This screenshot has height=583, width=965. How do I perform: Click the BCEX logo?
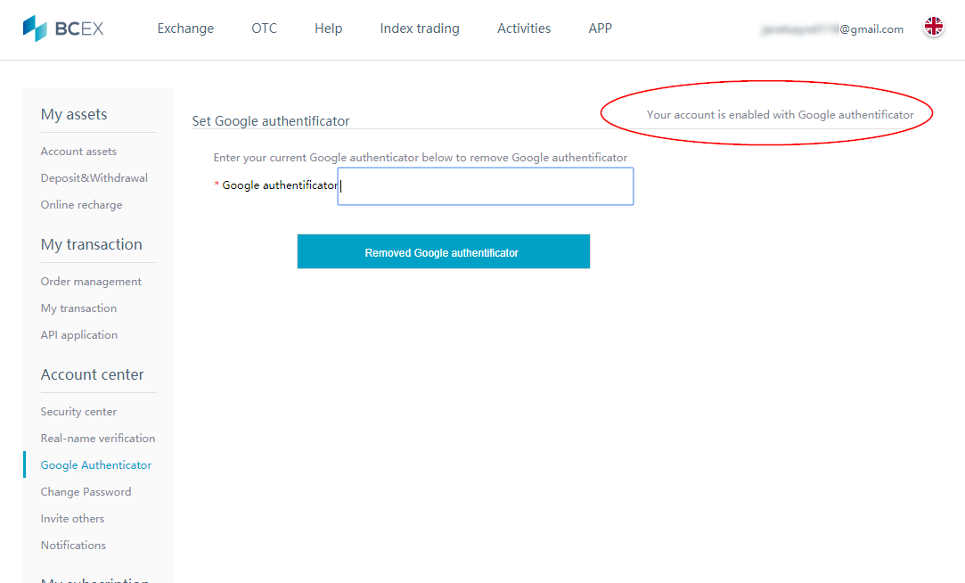(x=63, y=29)
